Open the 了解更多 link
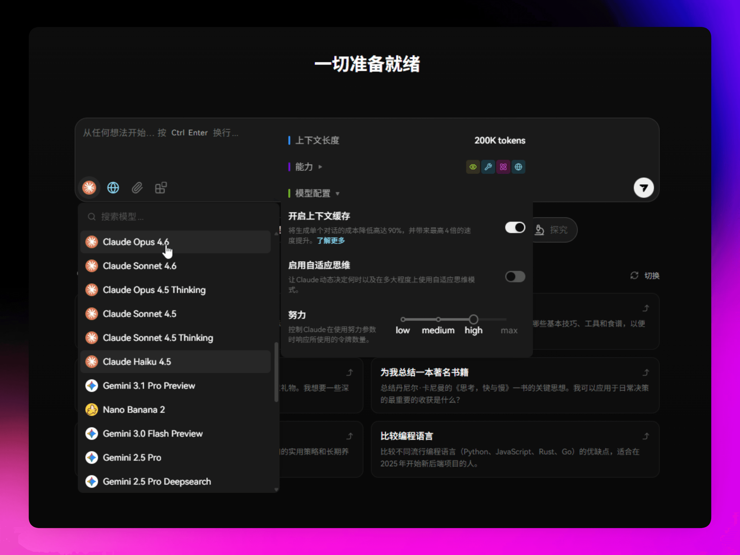Viewport: 740px width, 555px height. tap(331, 240)
